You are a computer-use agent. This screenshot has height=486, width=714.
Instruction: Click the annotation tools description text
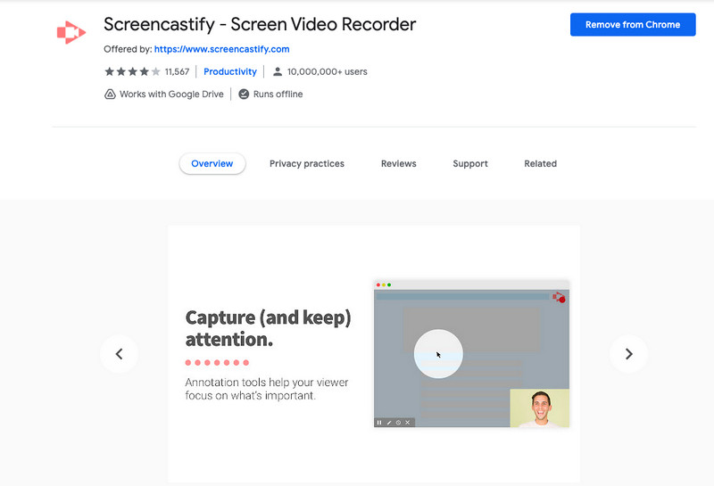point(266,389)
